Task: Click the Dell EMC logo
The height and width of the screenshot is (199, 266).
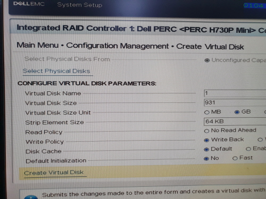Action: click(x=29, y=4)
